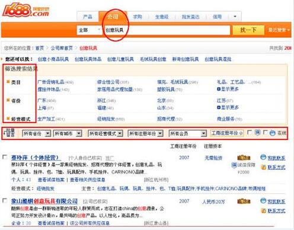Click suggested search 创意小商品玩具
This screenshot has width=294, height=230.
click(x=53, y=59)
